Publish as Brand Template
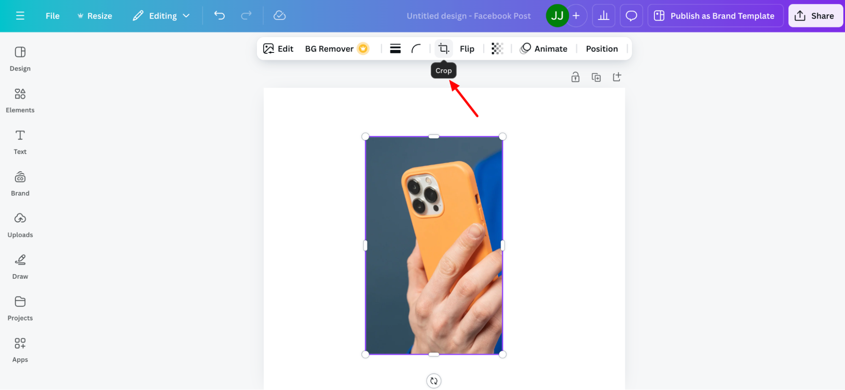The image size is (845, 390). coord(715,16)
